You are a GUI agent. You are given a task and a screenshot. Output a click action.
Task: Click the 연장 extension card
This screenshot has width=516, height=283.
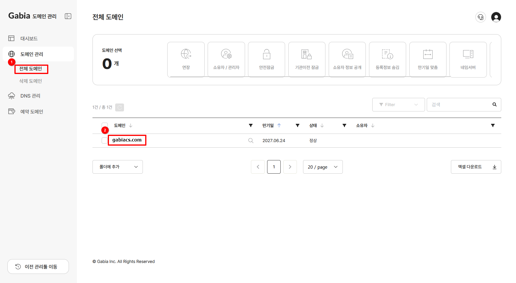[186, 60]
